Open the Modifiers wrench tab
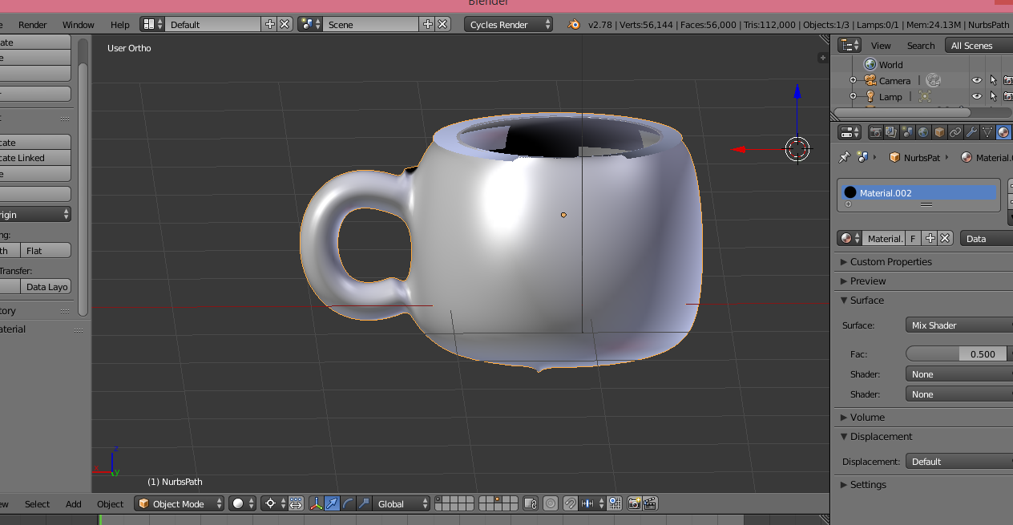The image size is (1013, 525). pyautogui.click(x=971, y=132)
